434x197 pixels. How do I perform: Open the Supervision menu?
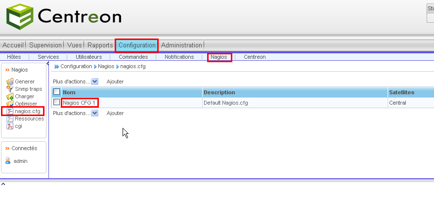[x=45, y=45]
